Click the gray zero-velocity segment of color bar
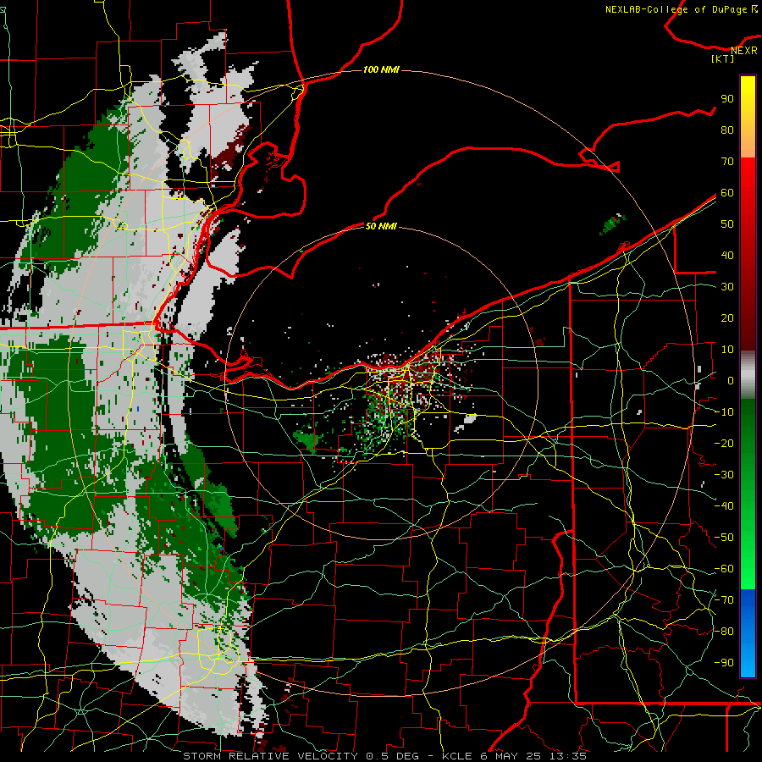The height and width of the screenshot is (762, 762). coord(748,375)
